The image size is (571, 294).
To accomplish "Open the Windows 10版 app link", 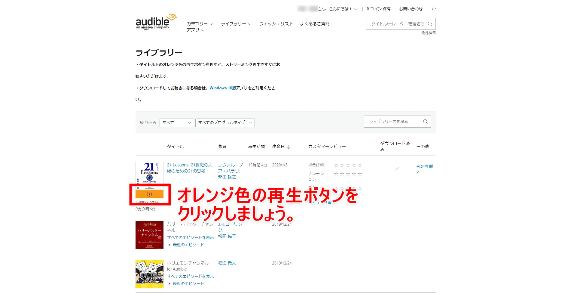I will pyautogui.click(x=223, y=88).
